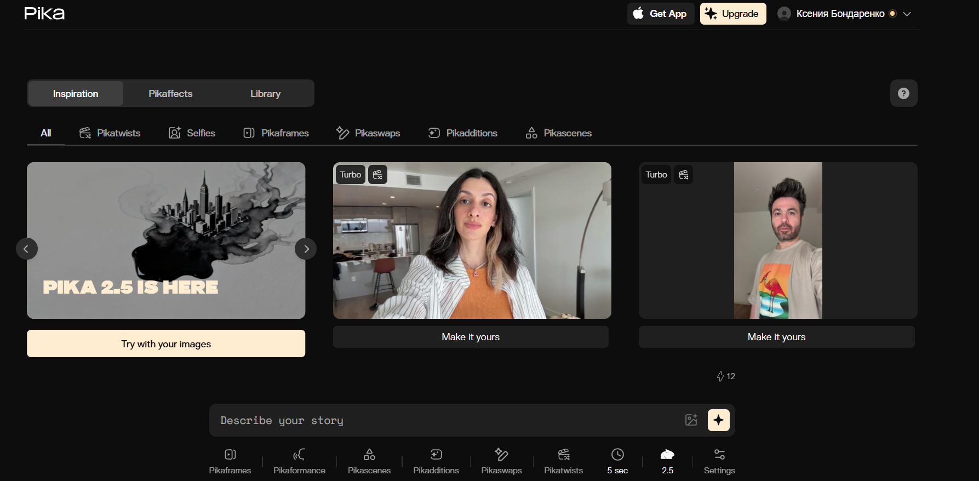The width and height of the screenshot is (979, 481).
Task: Switch to the Library tab
Action: pyautogui.click(x=265, y=94)
